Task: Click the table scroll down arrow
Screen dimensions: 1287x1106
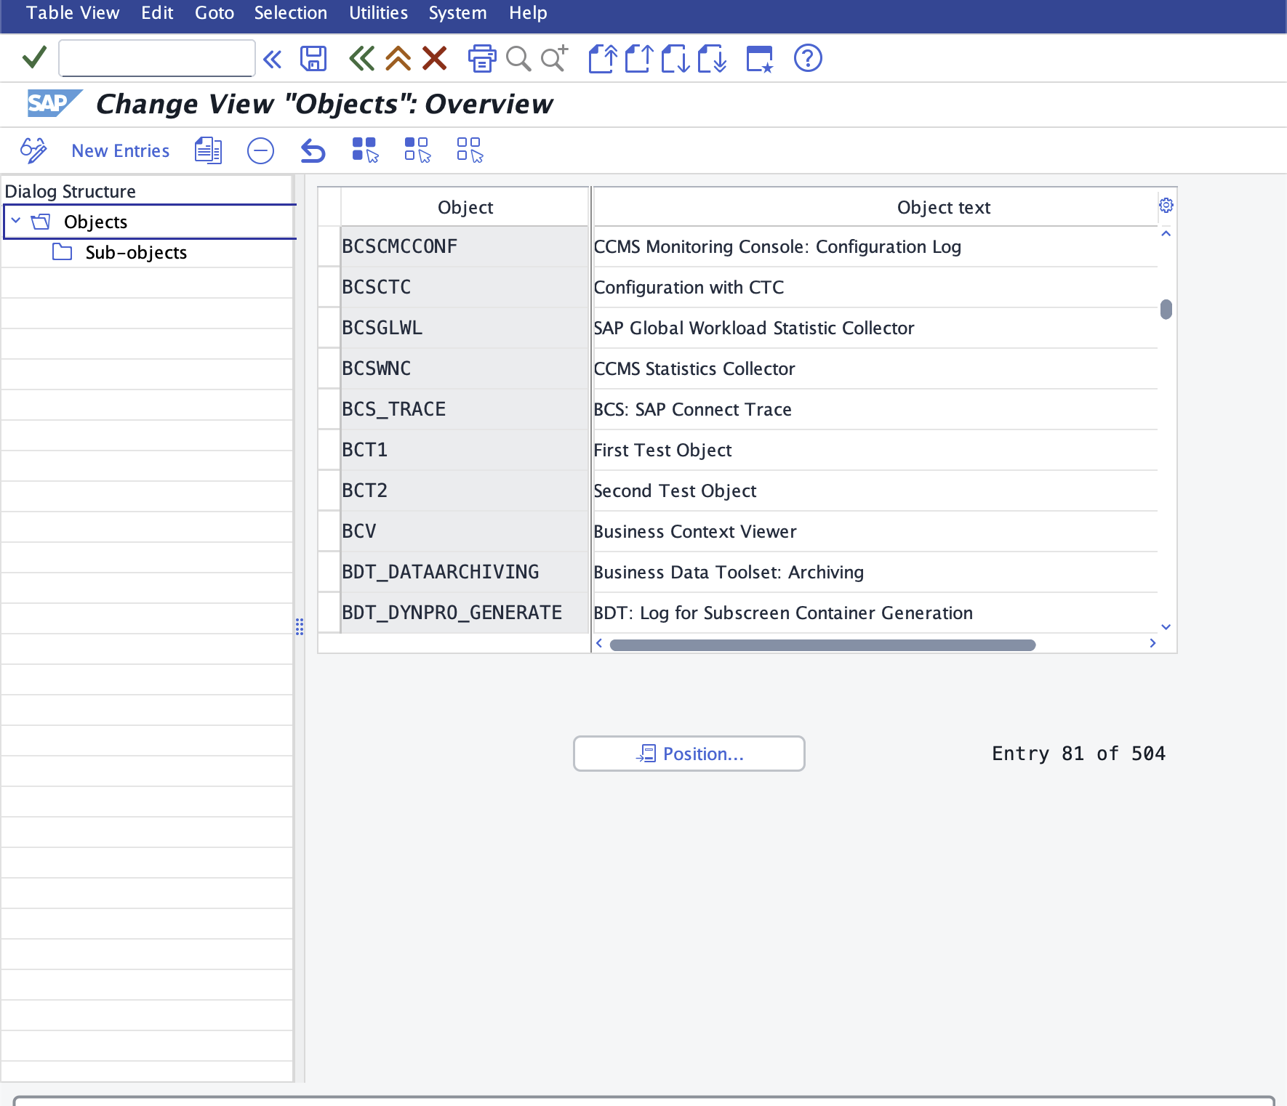Action: [x=1166, y=626]
